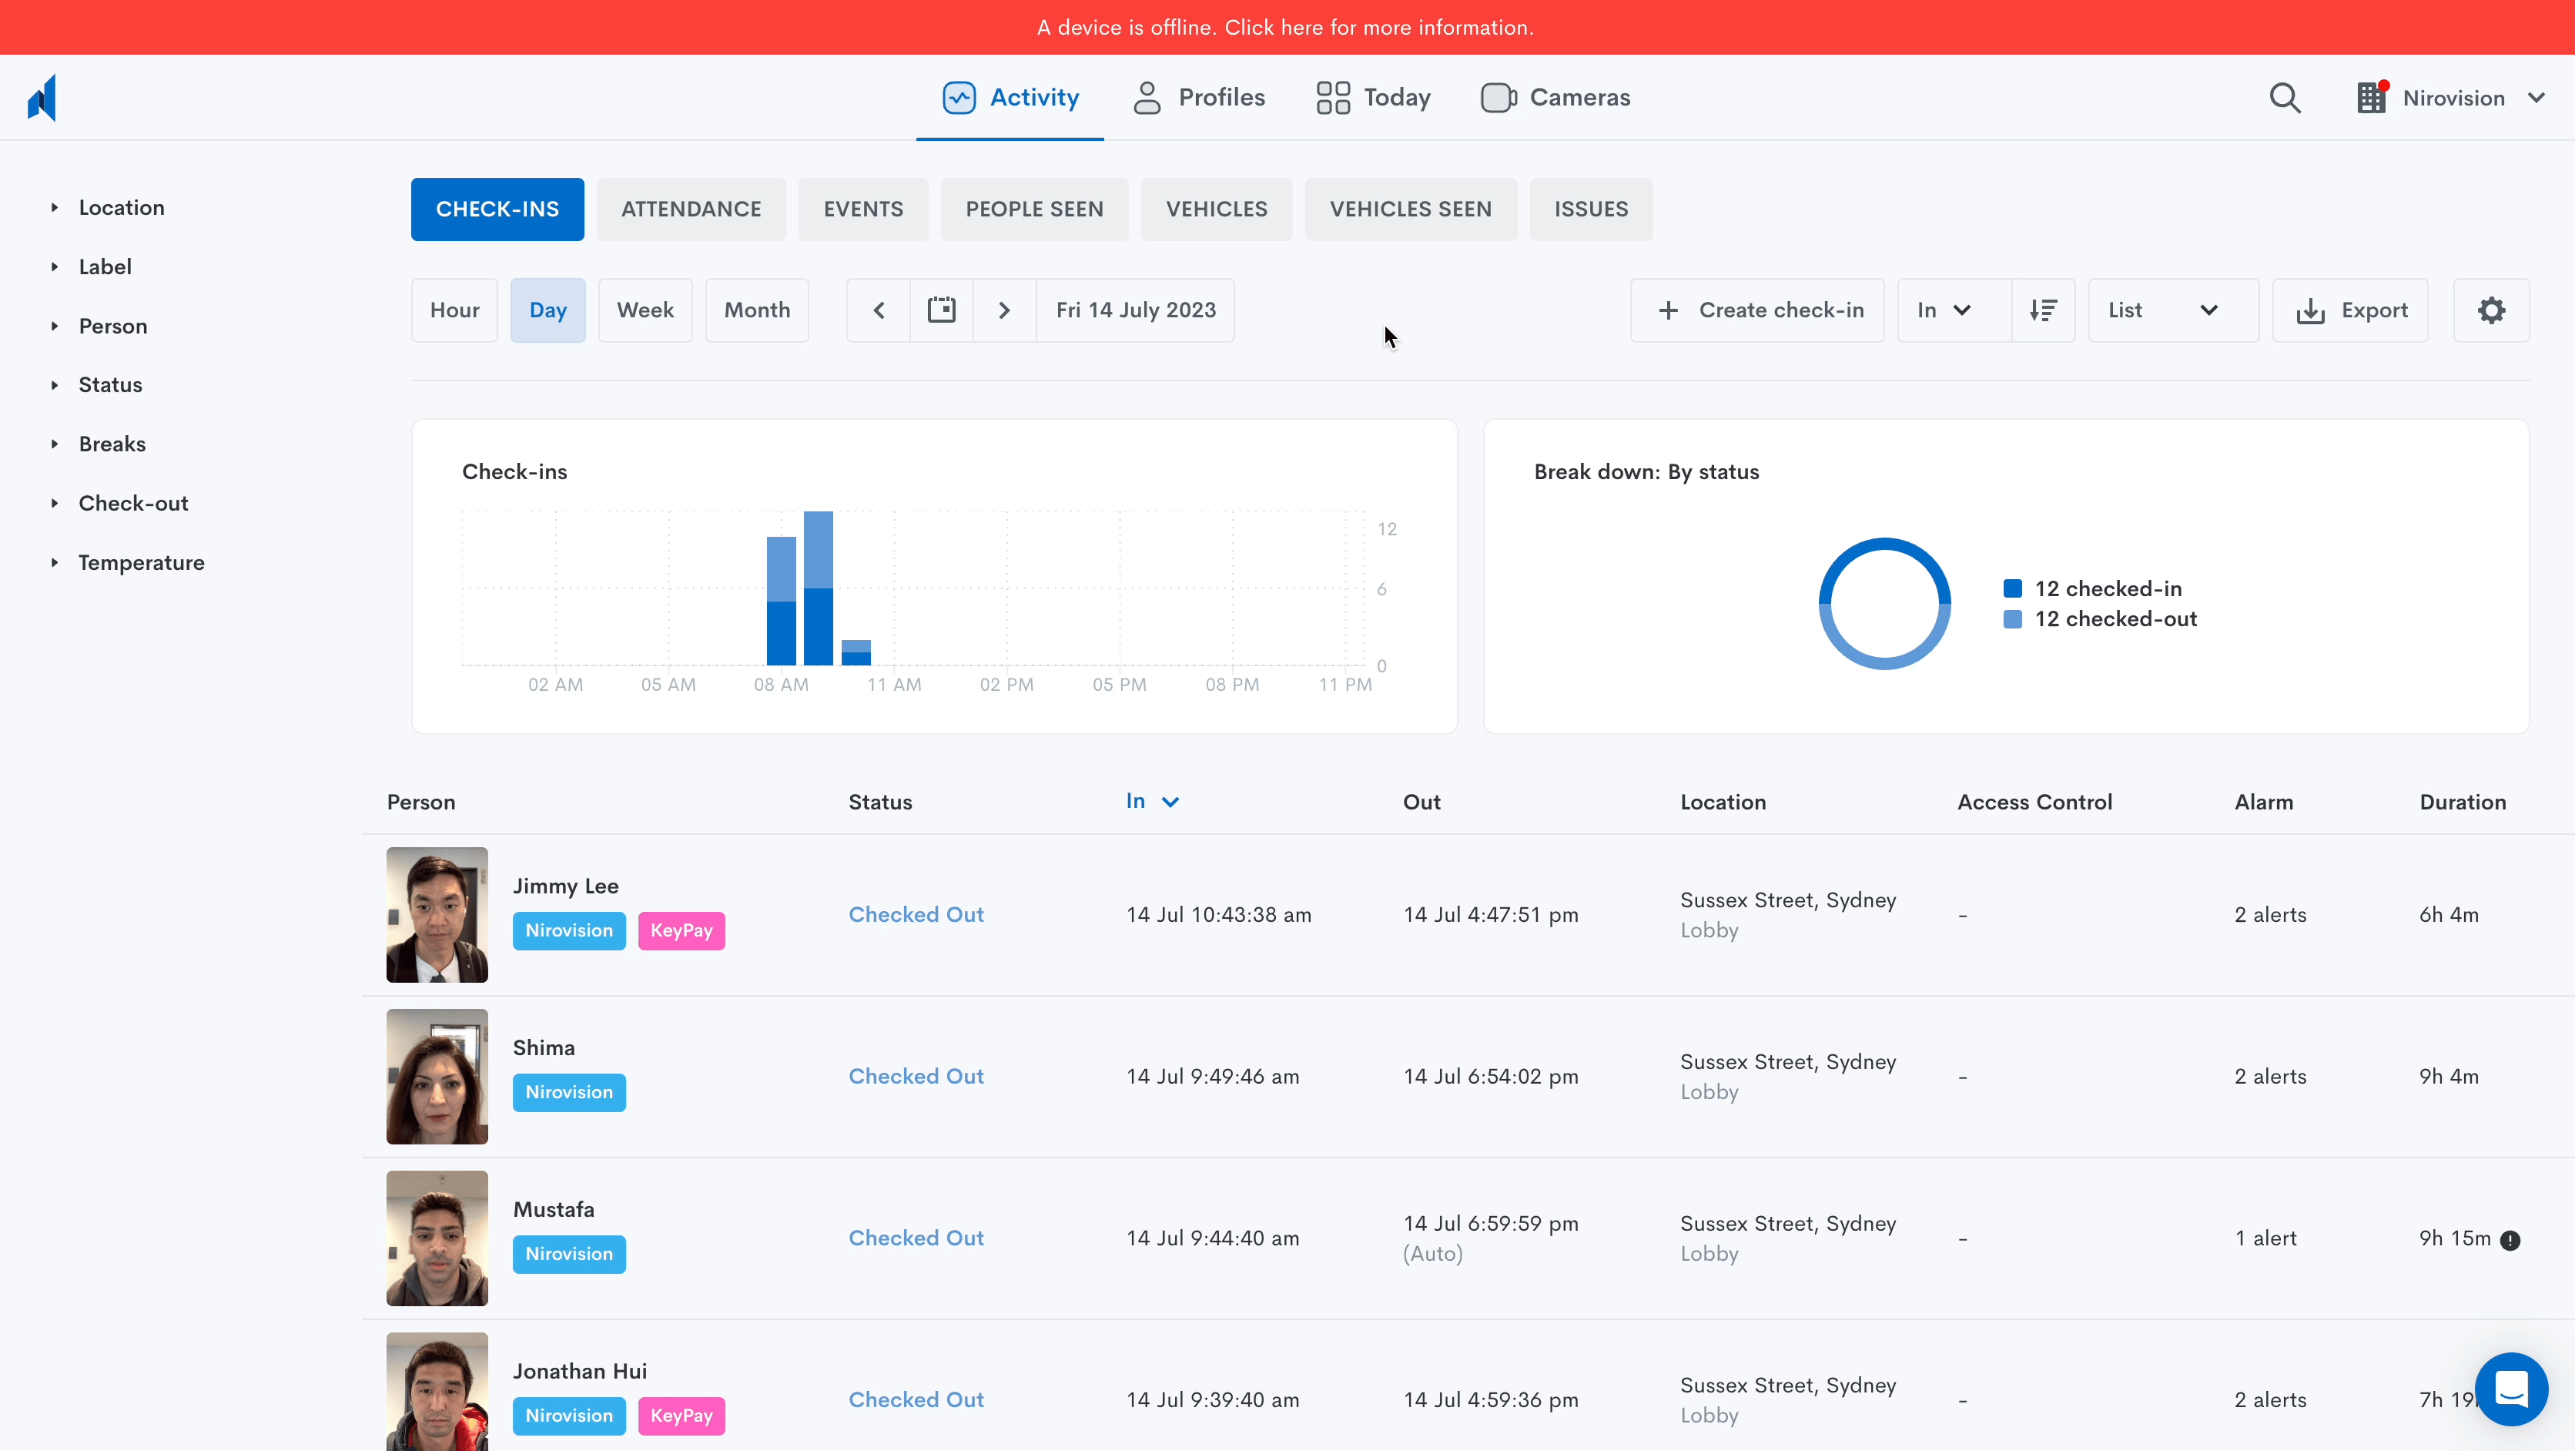Click the info icon beside 9h 15m
Screen dimensions: 2575x1451
[x=2510, y=1240]
